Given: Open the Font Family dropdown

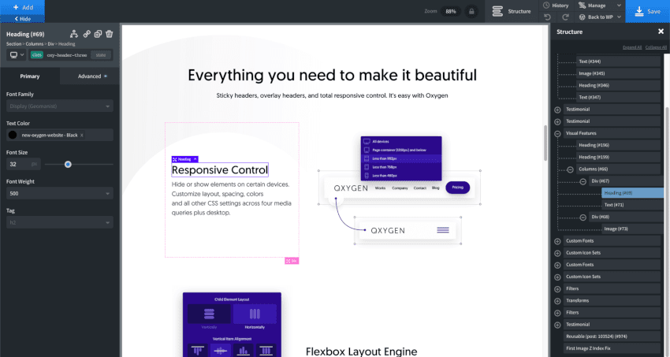Looking at the screenshot, I should click(60, 106).
